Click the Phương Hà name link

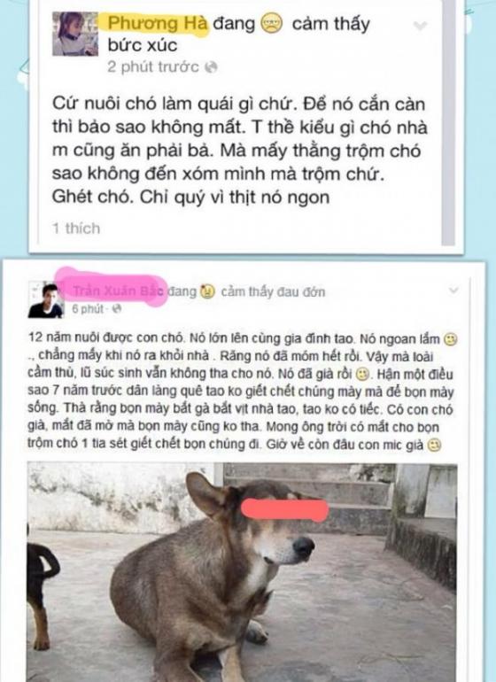pos(158,23)
